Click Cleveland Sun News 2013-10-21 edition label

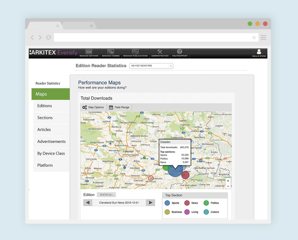pos(119,203)
